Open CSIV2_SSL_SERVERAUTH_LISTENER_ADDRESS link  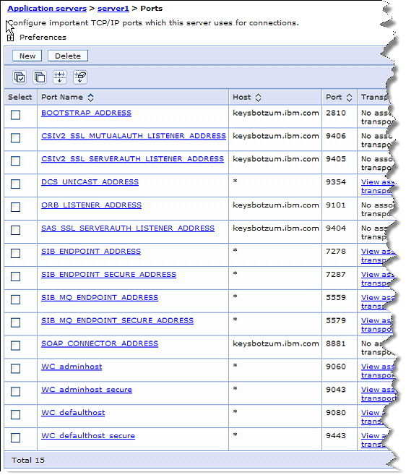(x=133, y=159)
